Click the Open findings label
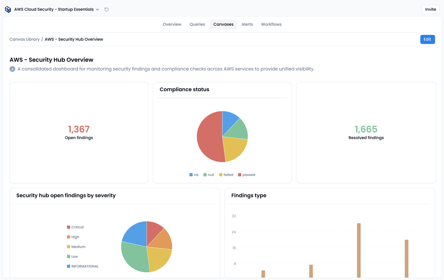Image resolution: width=444 pixels, height=280 pixels. click(79, 138)
